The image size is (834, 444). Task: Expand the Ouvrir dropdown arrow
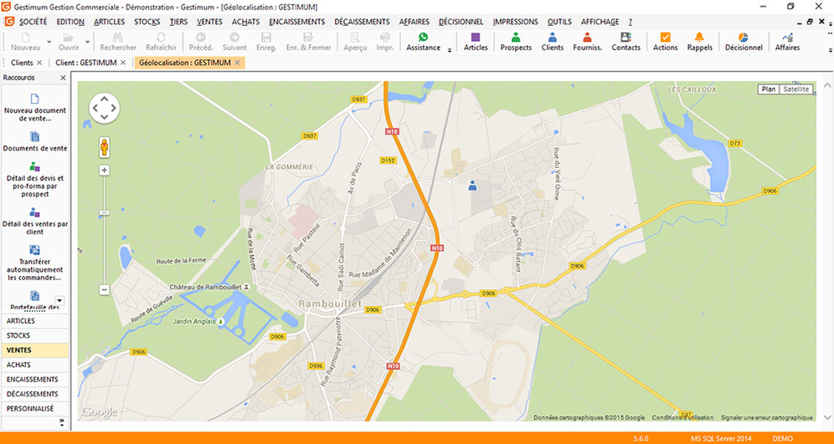pos(87,42)
